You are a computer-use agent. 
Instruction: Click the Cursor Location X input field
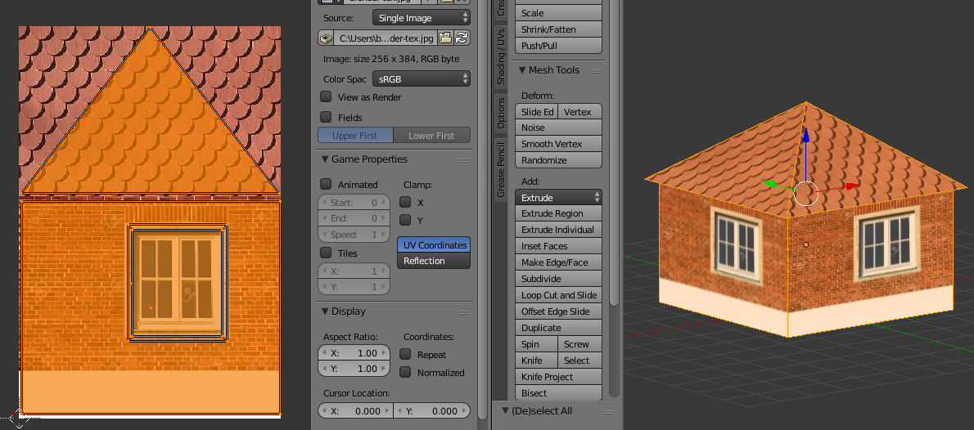[355, 410]
